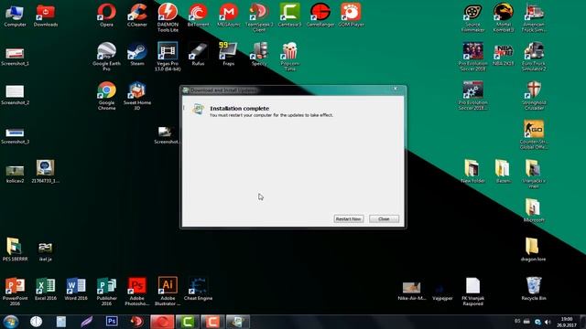Launch the Google Chrome desktop shortcut
Screen dimensions: 586x329
(x=106, y=95)
